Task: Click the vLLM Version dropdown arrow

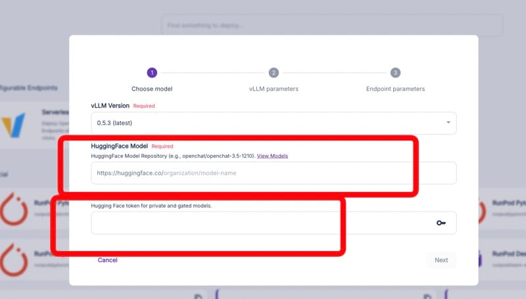Action: (x=448, y=122)
